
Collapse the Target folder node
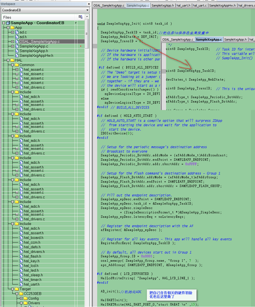click(13, 289)
